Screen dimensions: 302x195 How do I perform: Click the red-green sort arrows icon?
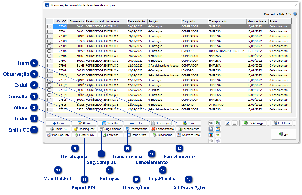click(211, 135)
